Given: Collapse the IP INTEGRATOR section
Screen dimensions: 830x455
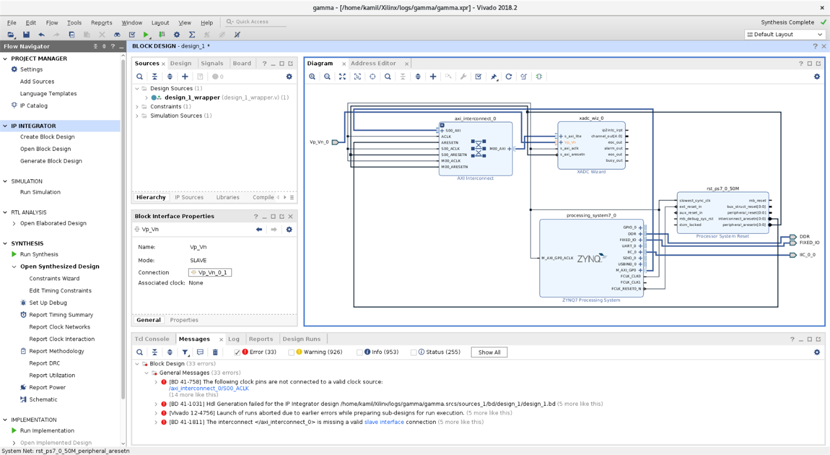Looking at the screenshot, I should click(6, 126).
